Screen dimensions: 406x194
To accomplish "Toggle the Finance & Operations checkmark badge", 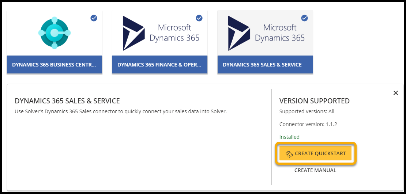I will [x=199, y=18].
